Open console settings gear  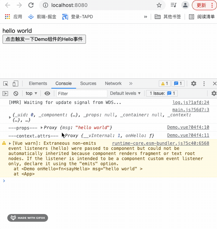tap(214, 93)
